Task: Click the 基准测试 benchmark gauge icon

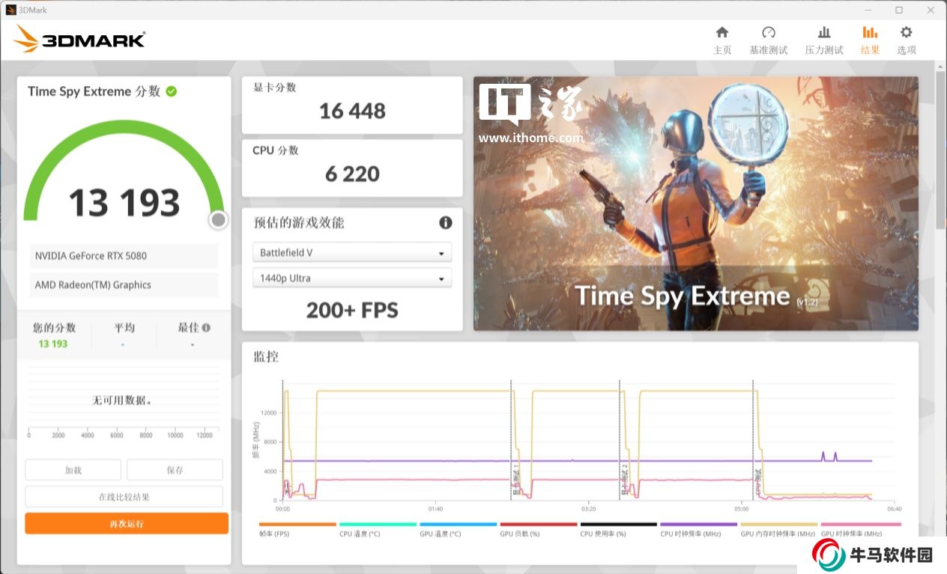Action: point(768,32)
